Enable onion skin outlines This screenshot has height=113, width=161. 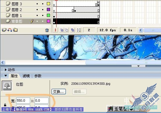[x=67, y=30]
